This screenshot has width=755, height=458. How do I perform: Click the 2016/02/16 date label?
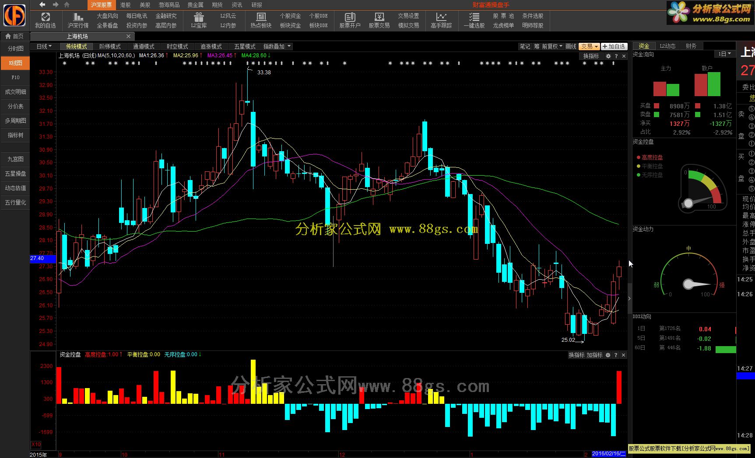click(609, 454)
